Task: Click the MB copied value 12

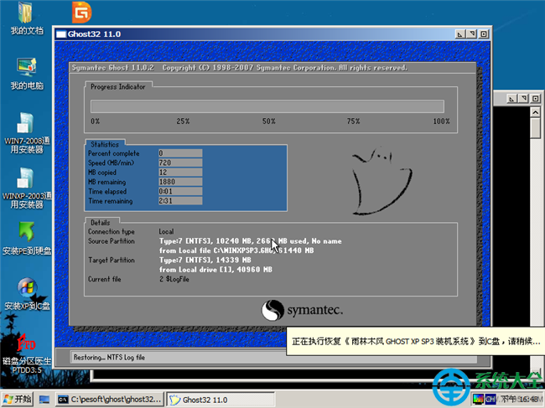Action: [180, 173]
